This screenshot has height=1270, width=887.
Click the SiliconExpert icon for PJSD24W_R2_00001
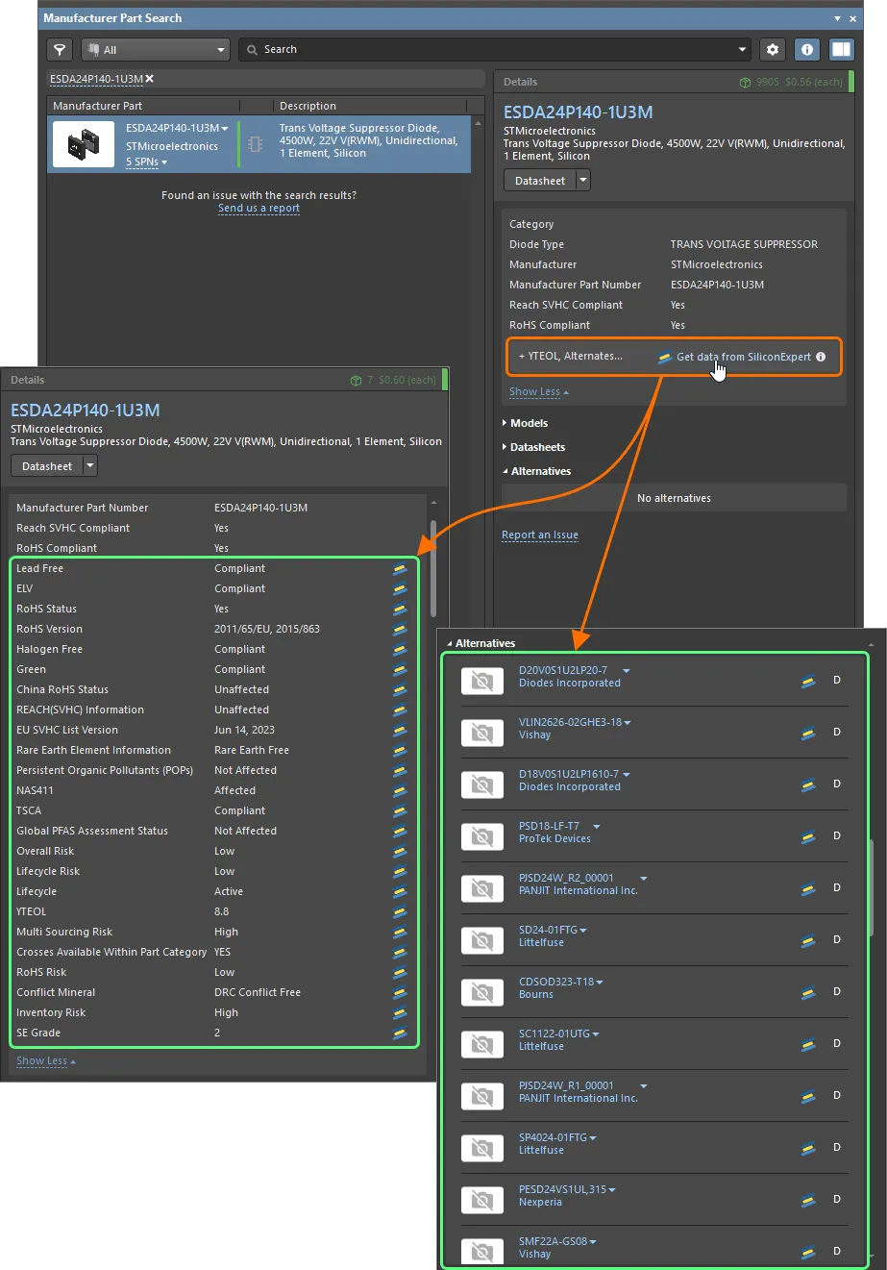808,887
